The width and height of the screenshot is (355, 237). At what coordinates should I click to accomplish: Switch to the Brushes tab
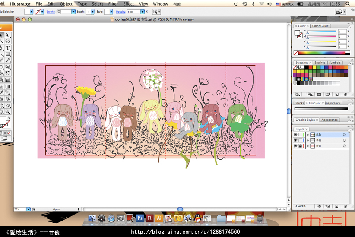tap(320, 63)
